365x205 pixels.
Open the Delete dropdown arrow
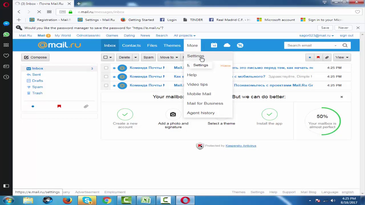coord(135,57)
